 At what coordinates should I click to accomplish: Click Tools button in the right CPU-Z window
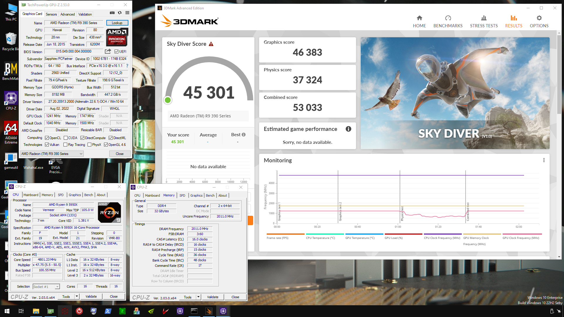click(187, 297)
